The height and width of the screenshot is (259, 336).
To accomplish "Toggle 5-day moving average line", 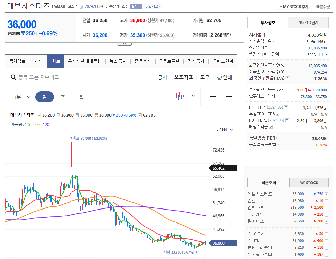I will coord(29,125).
